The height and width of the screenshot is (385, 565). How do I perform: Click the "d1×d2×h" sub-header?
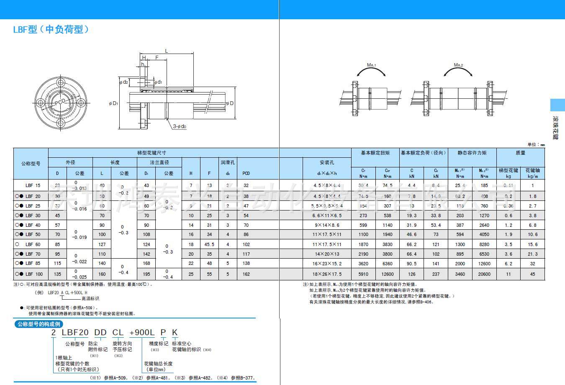(x=327, y=173)
